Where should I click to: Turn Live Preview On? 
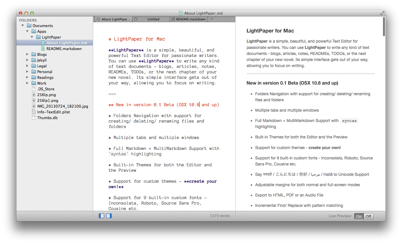pyautogui.click(x=359, y=216)
